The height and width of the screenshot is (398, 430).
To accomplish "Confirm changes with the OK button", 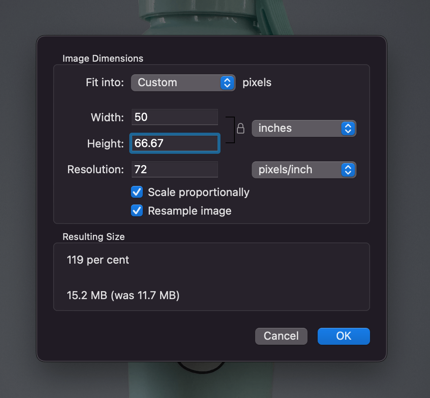I will 343,336.
